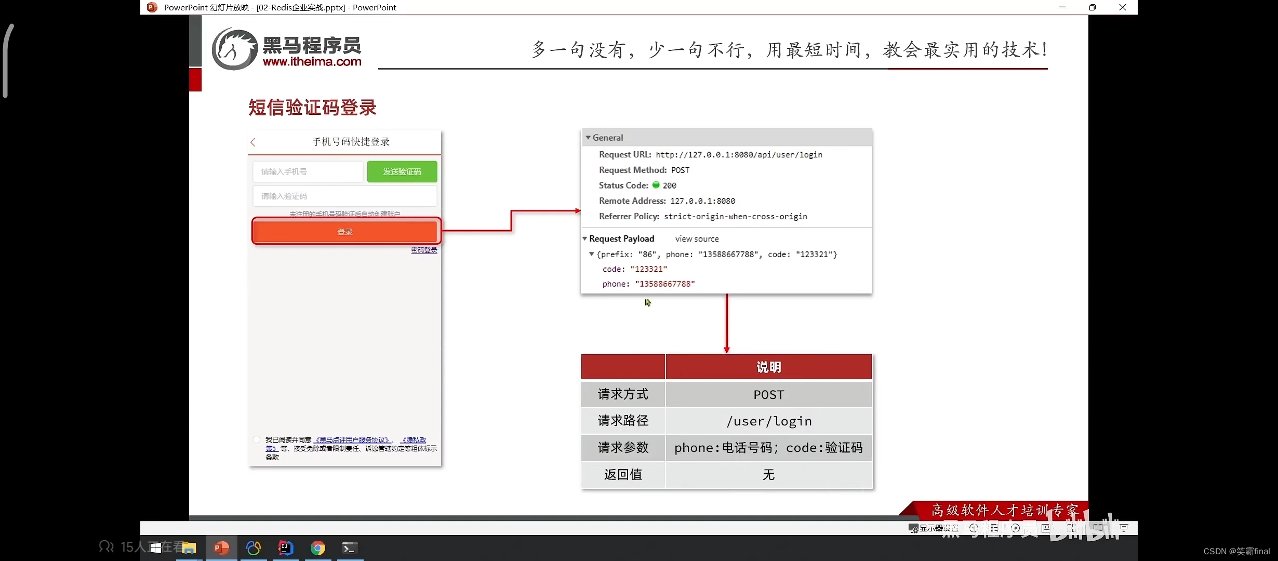Click the 返回值 table row label
Image resolution: width=1278 pixels, height=561 pixels.
pos(623,475)
